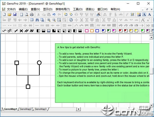154x117 pixels.
Task: Open a file with the folder icon
Action: [9, 14]
